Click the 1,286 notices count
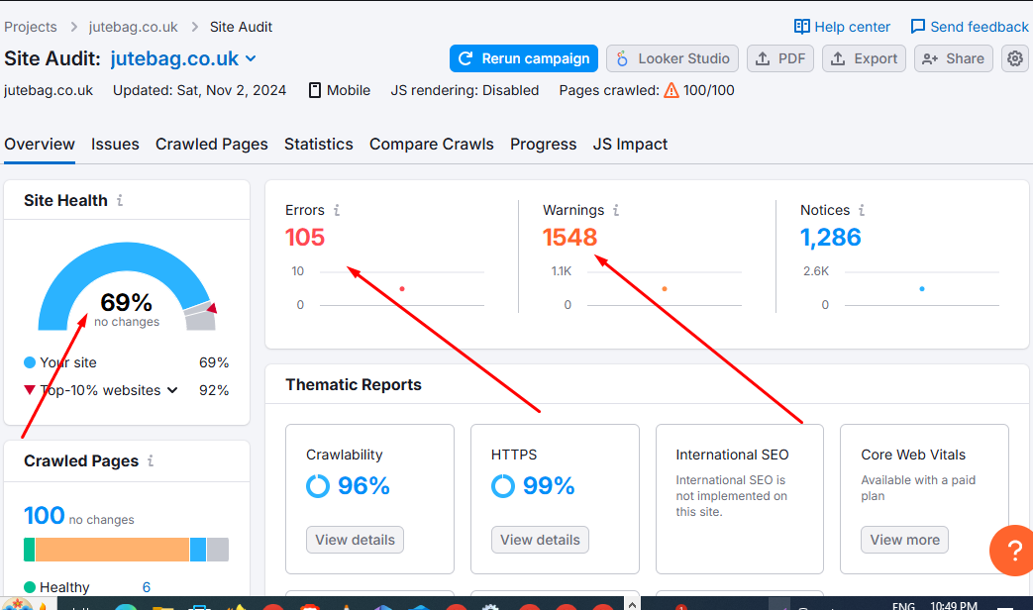 point(831,237)
